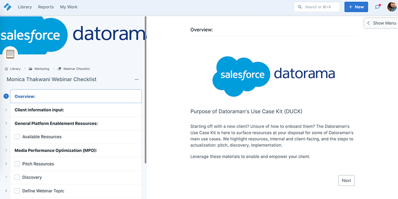This screenshot has width=398, height=199.
Task: Click the New button
Action: pyautogui.click(x=356, y=7)
